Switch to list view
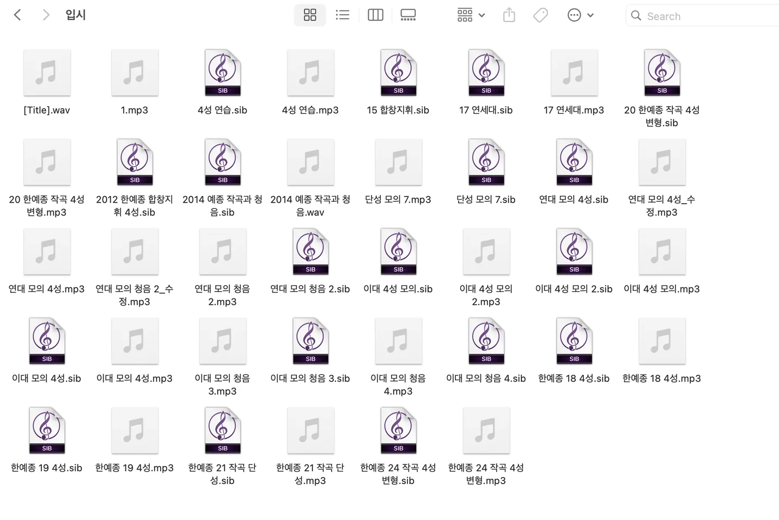The image size is (779, 520). pos(343,15)
